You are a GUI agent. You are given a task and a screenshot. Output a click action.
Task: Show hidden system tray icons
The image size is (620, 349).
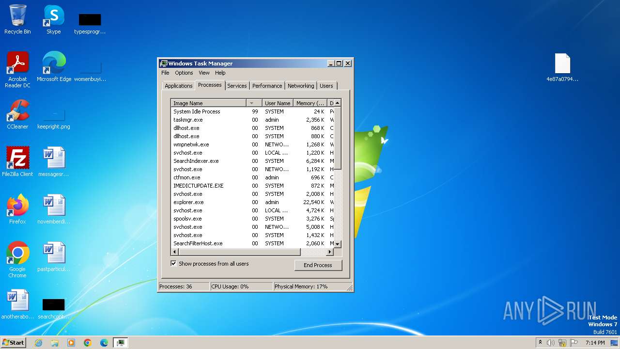coord(540,343)
